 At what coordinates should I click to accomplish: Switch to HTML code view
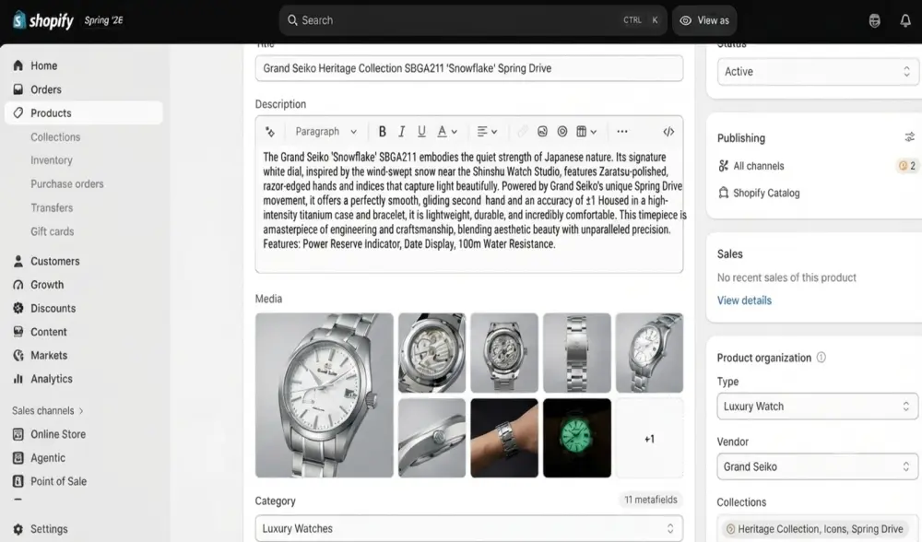click(x=668, y=132)
